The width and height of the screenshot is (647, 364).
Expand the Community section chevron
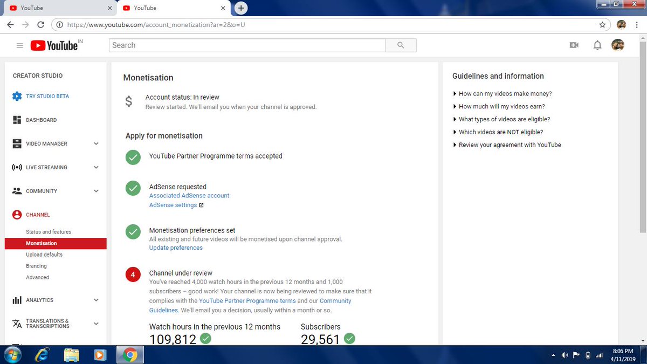(96, 191)
